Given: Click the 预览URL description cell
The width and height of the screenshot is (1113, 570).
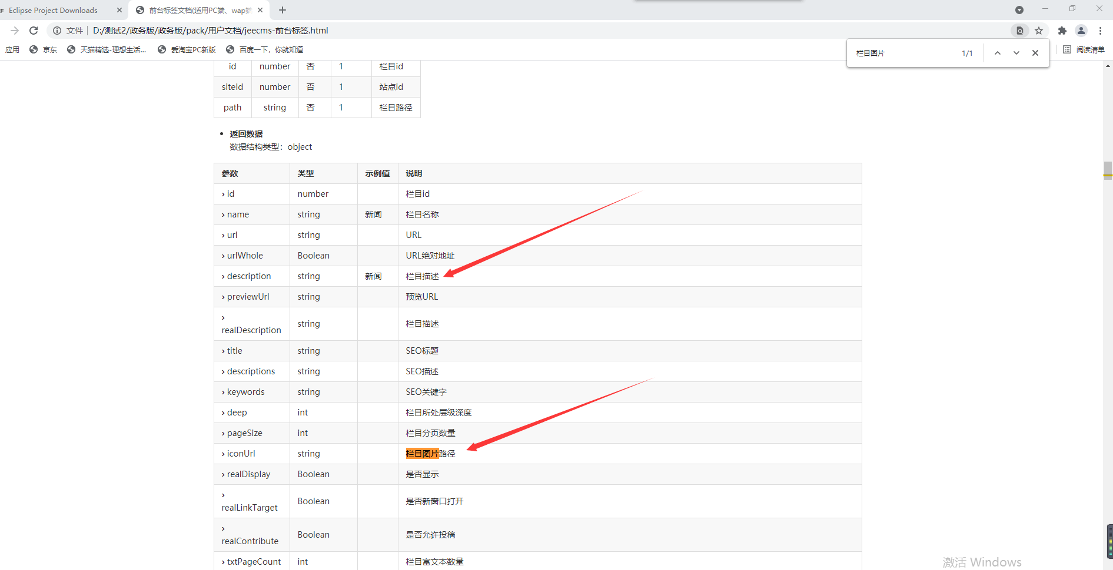Looking at the screenshot, I should point(630,297).
